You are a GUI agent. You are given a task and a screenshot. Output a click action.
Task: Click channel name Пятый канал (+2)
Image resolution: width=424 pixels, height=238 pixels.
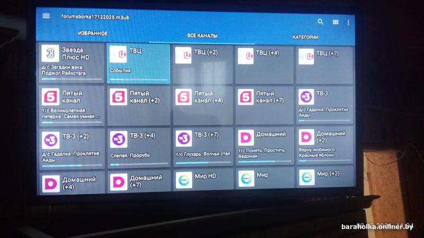pyautogui.click(x=145, y=97)
